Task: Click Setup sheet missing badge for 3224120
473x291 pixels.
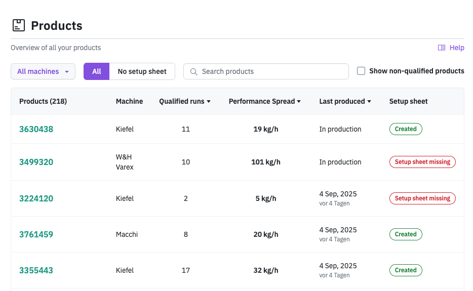Action: [x=422, y=198]
